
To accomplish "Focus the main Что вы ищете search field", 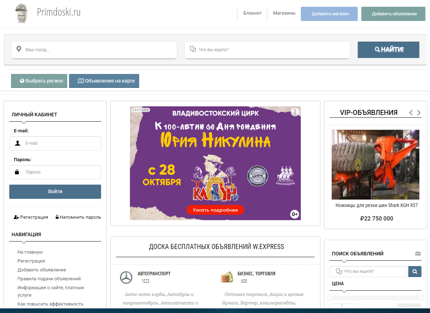I will pyautogui.click(x=267, y=50).
